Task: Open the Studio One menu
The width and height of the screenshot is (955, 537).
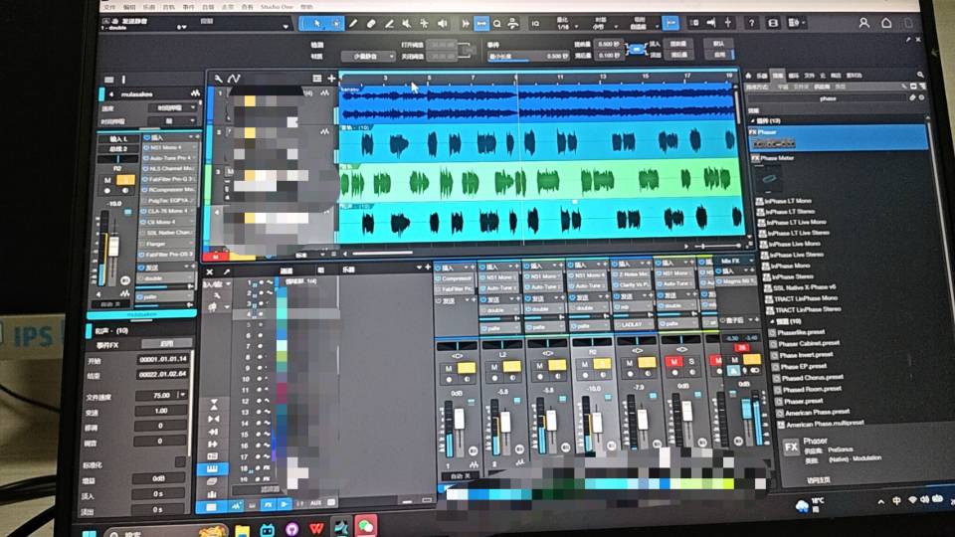Action: [277, 7]
